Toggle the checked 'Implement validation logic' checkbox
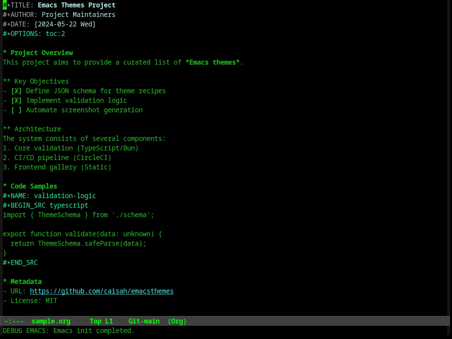The height and width of the screenshot is (339, 452). click(x=16, y=101)
